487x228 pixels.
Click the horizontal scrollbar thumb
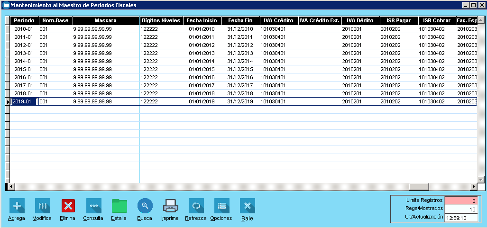coord(419,186)
